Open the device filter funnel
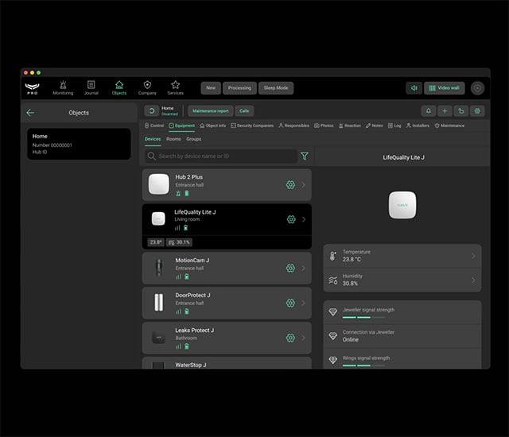The height and width of the screenshot is (437, 509). pyautogui.click(x=305, y=156)
